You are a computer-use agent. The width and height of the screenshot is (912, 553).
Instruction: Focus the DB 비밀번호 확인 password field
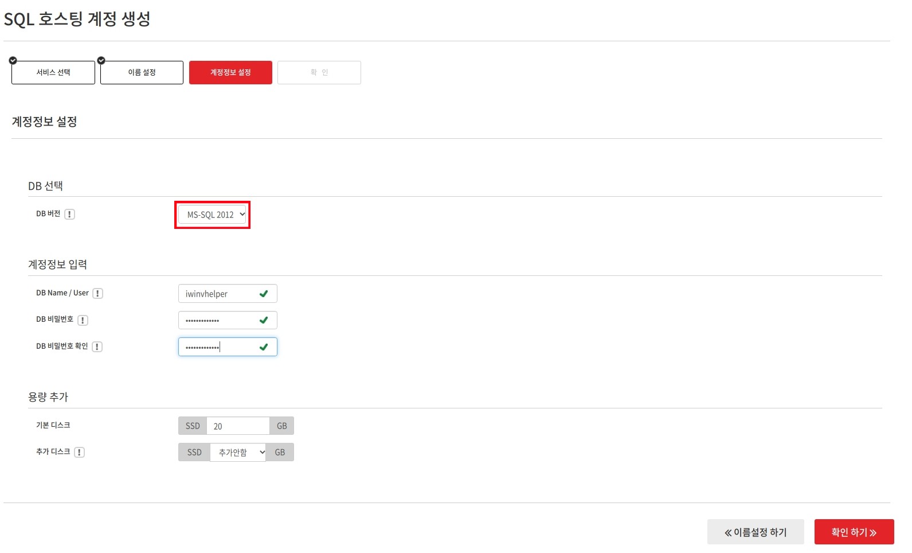[228, 347]
